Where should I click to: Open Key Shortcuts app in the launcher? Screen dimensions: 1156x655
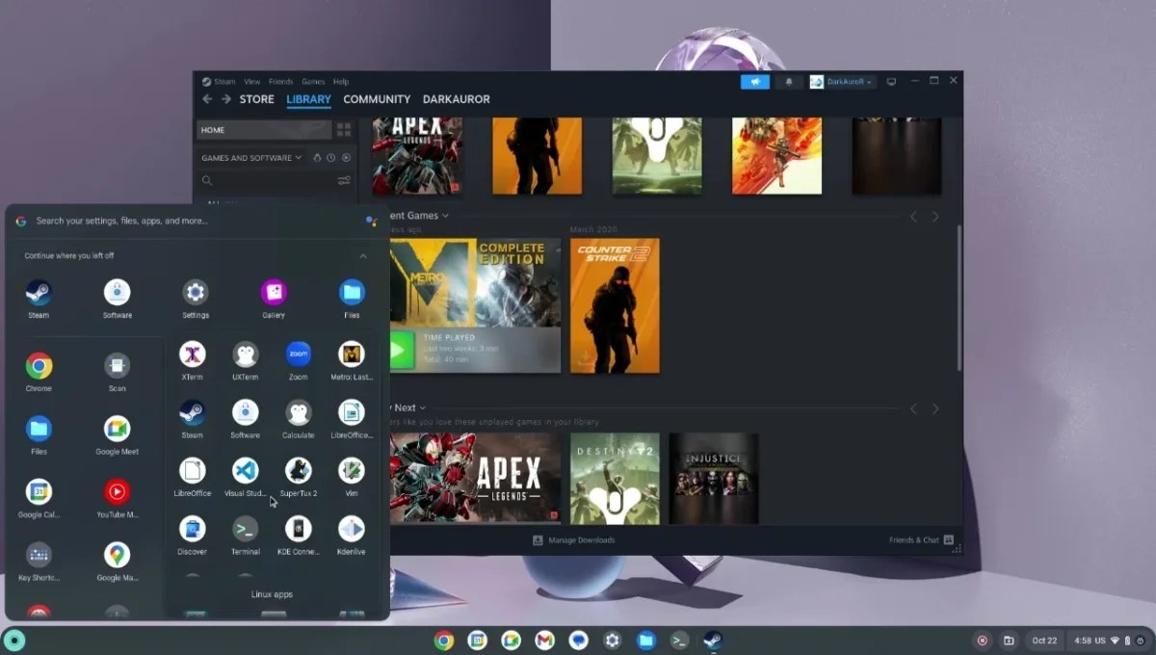tap(39, 555)
